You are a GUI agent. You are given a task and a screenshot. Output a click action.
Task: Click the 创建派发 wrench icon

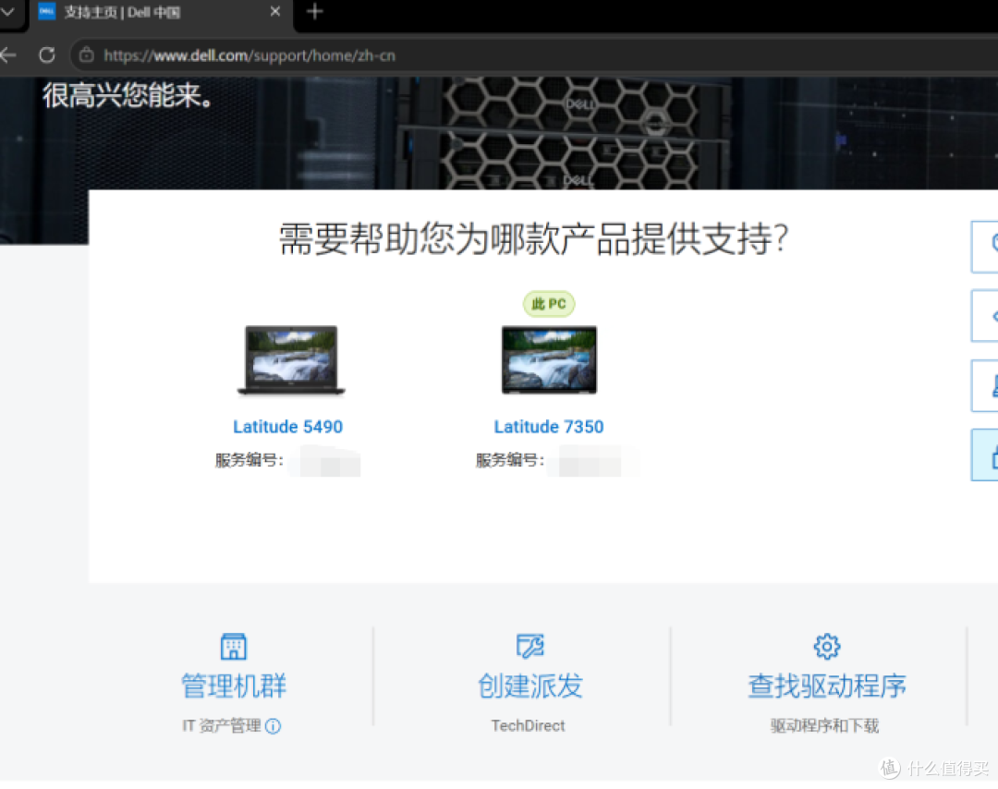(530, 646)
